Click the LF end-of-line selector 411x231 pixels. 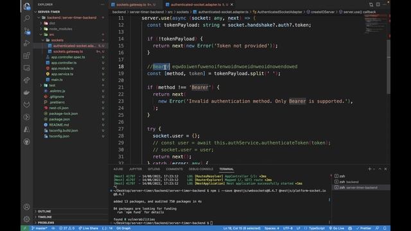click(x=298, y=228)
